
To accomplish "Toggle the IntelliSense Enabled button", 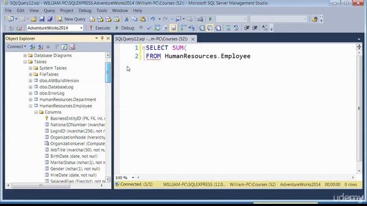I will coord(173,28).
